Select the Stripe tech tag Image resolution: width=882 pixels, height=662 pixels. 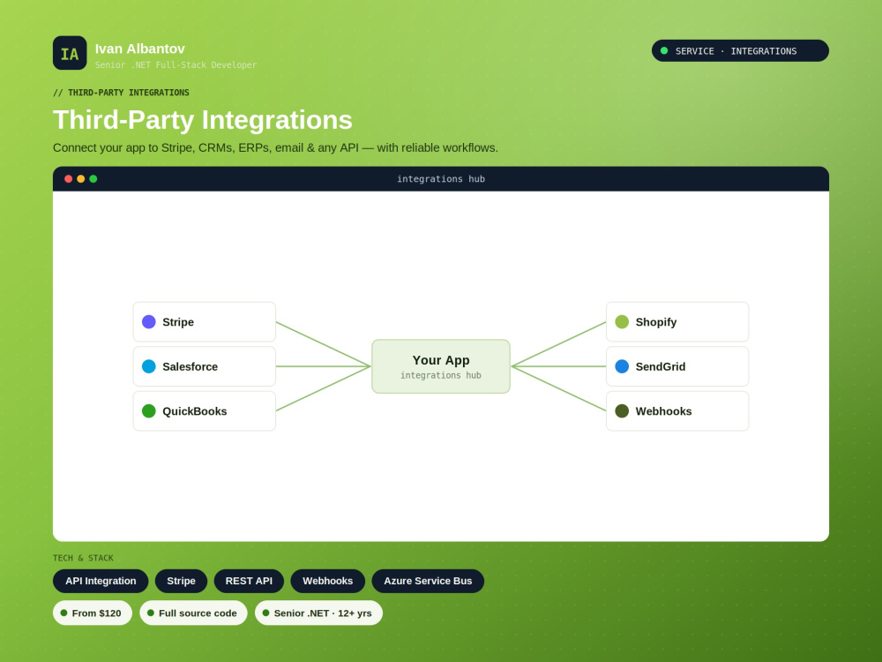coord(181,581)
